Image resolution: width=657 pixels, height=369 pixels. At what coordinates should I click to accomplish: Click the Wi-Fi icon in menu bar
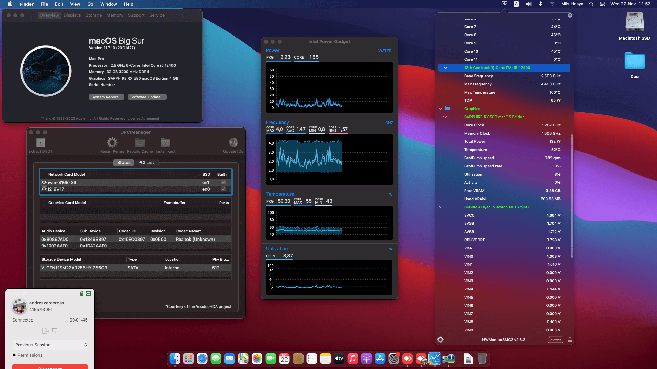(x=552, y=4)
